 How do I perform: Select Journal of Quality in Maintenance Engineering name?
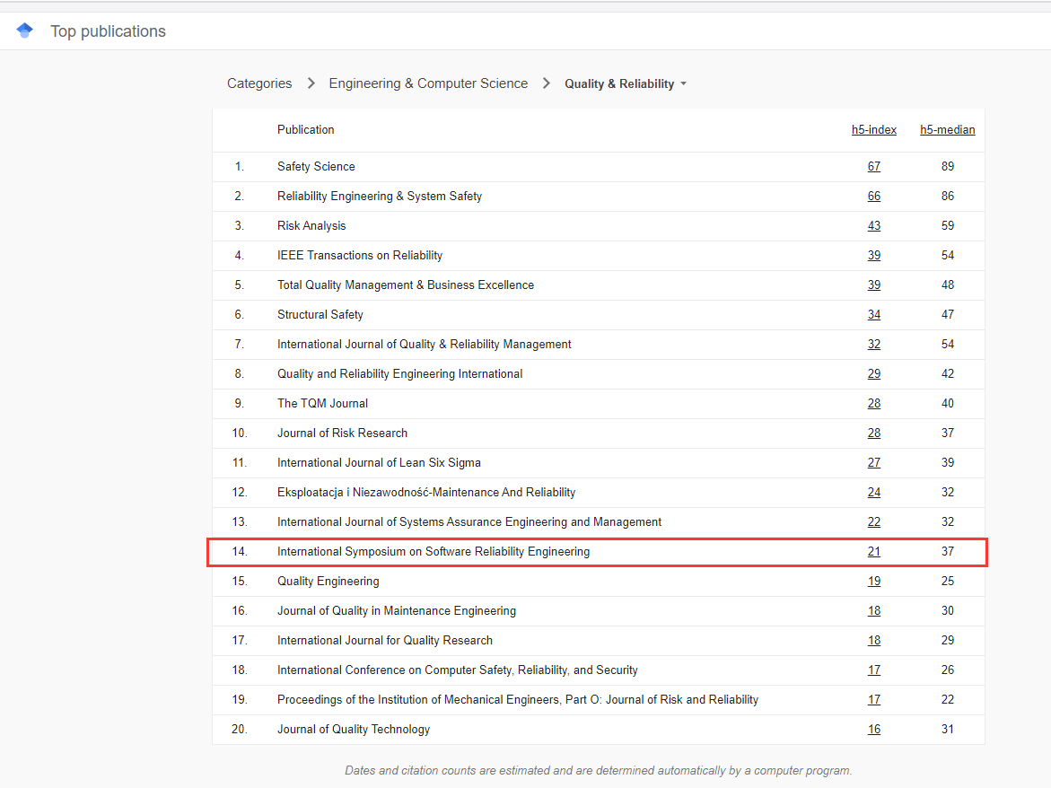[397, 610]
